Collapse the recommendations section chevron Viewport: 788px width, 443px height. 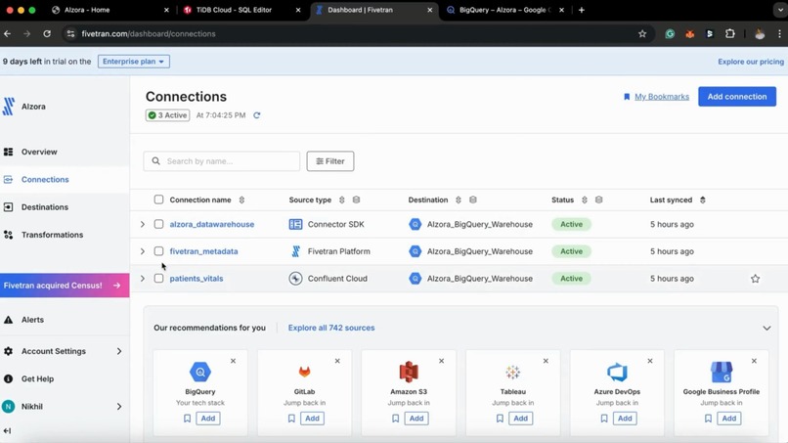(x=766, y=328)
